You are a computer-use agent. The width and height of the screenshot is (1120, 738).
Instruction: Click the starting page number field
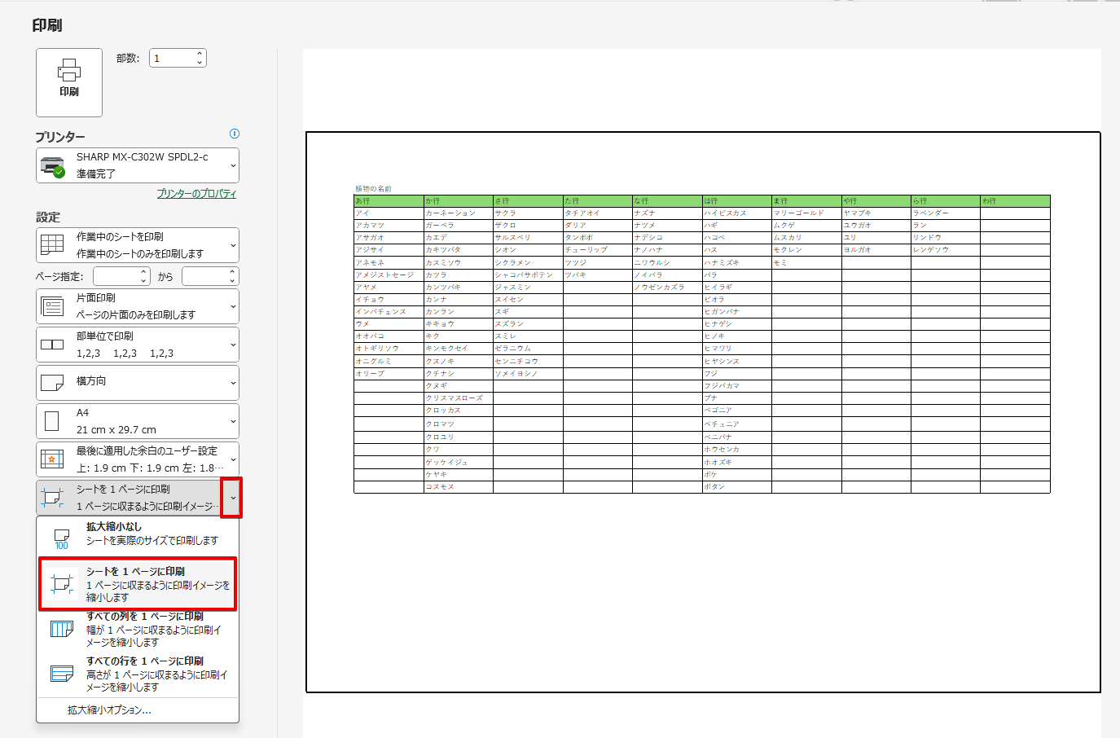coord(116,277)
